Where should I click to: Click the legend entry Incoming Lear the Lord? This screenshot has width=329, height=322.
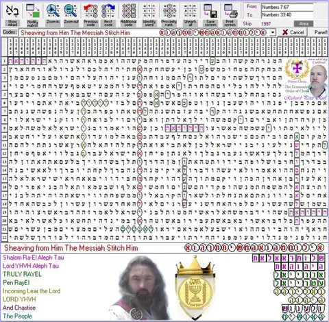32,291
